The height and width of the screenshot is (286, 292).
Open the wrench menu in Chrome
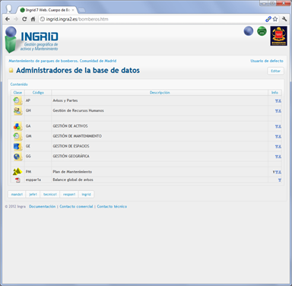(284, 19)
